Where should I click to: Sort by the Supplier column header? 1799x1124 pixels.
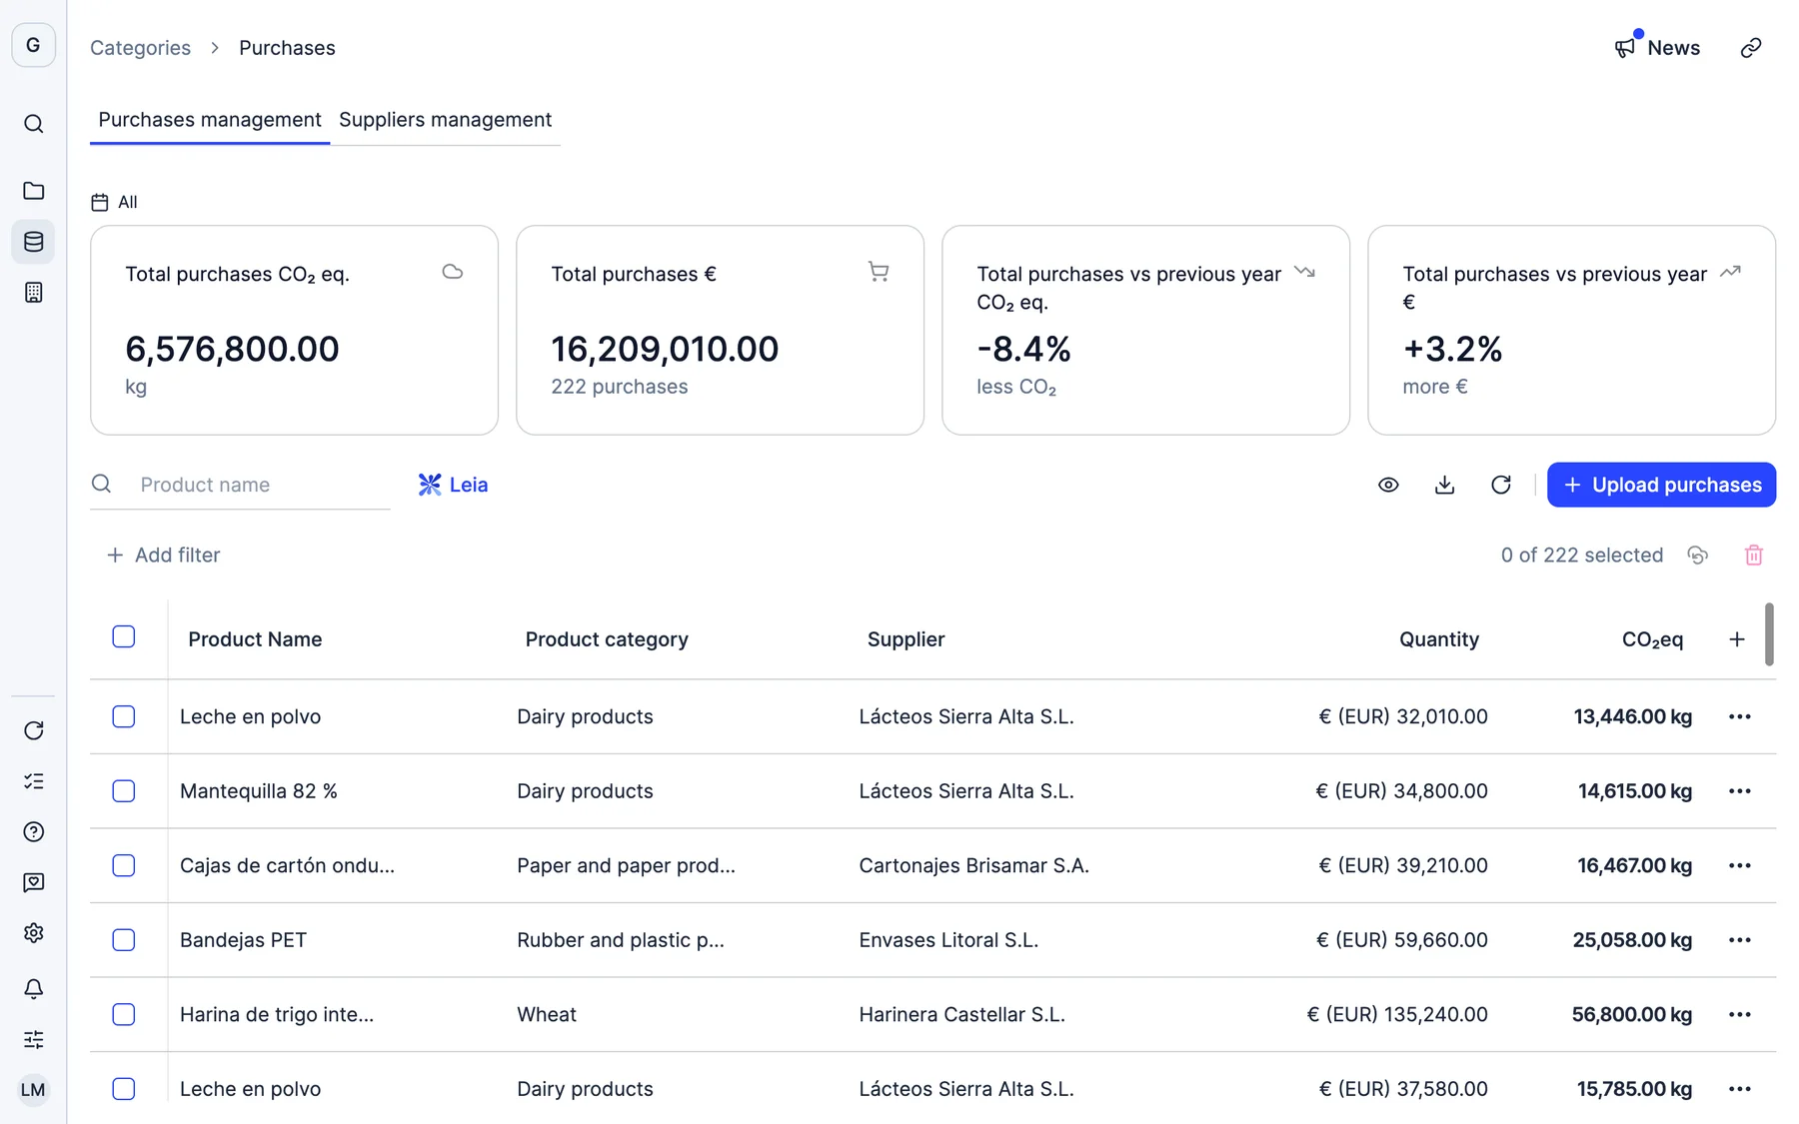coord(905,639)
